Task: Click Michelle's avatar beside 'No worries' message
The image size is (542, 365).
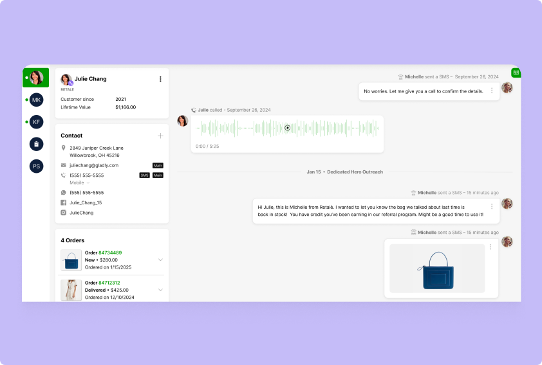Action: pyautogui.click(x=507, y=87)
